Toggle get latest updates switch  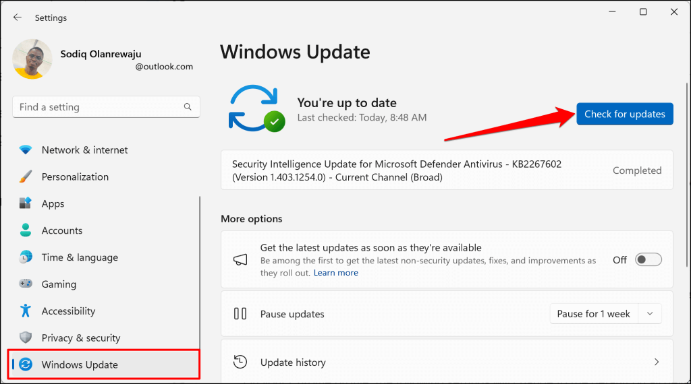click(x=648, y=259)
